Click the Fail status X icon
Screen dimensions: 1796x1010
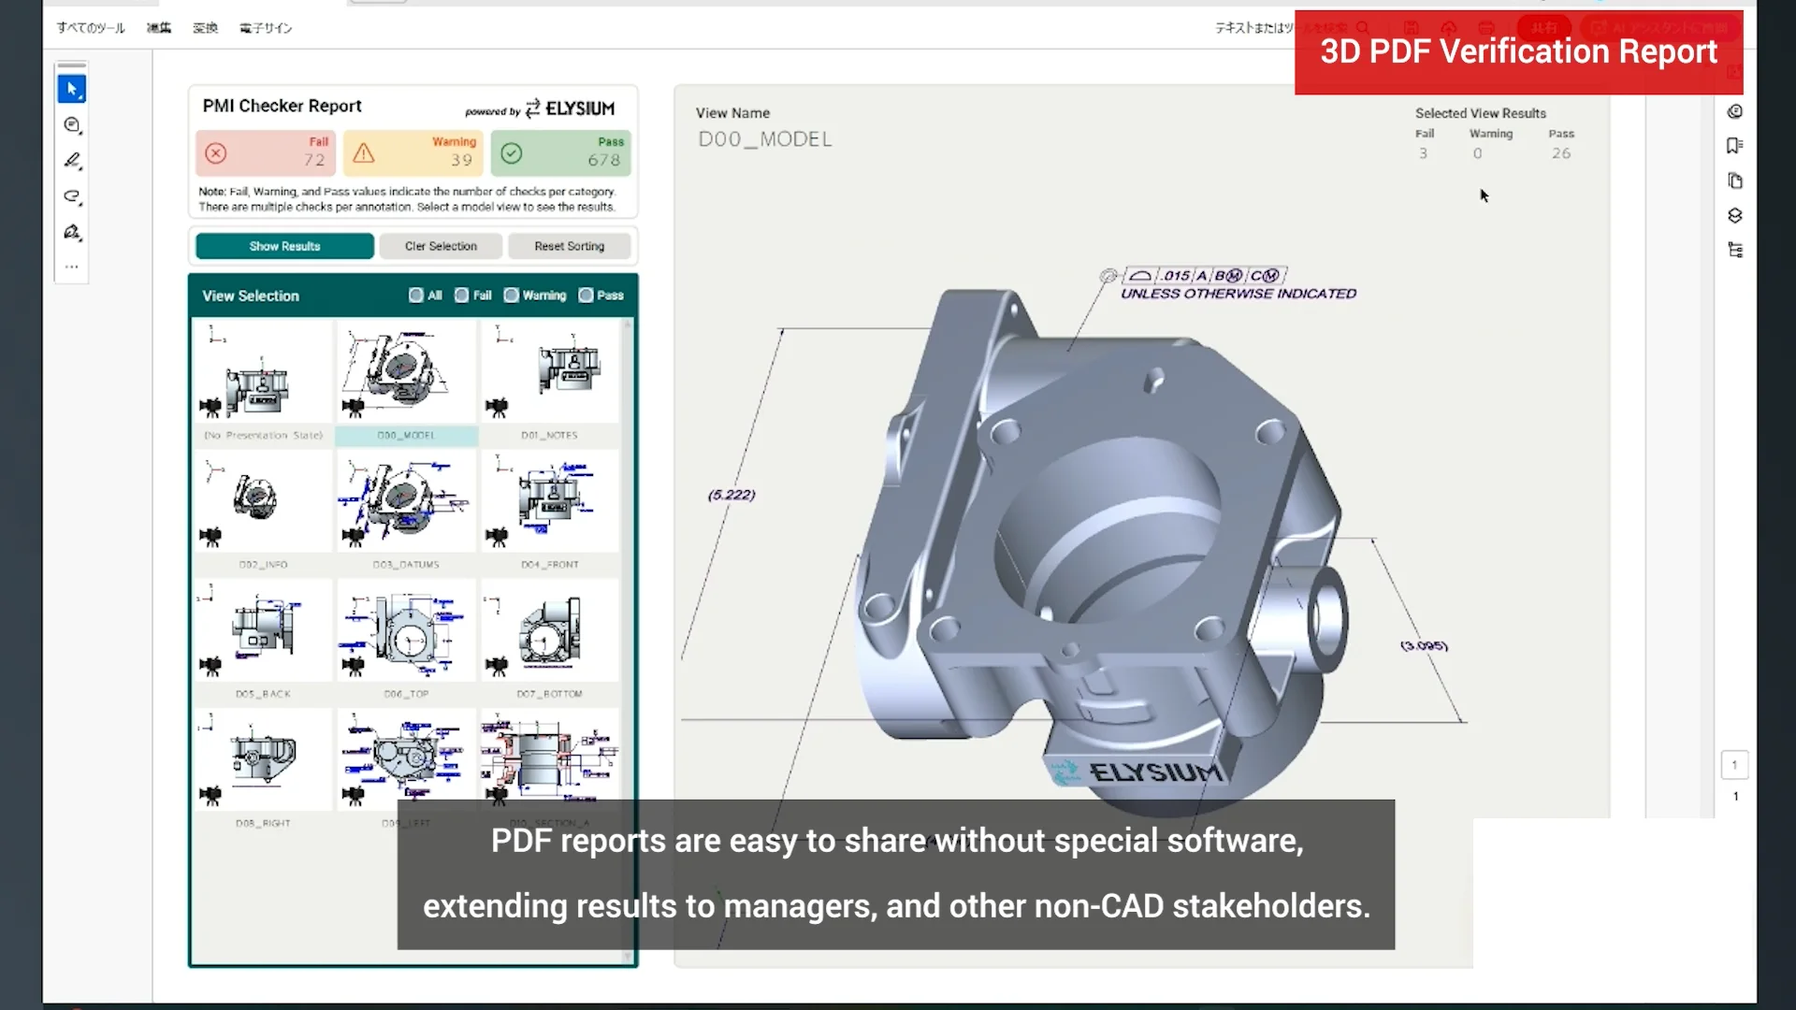click(x=216, y=153)
